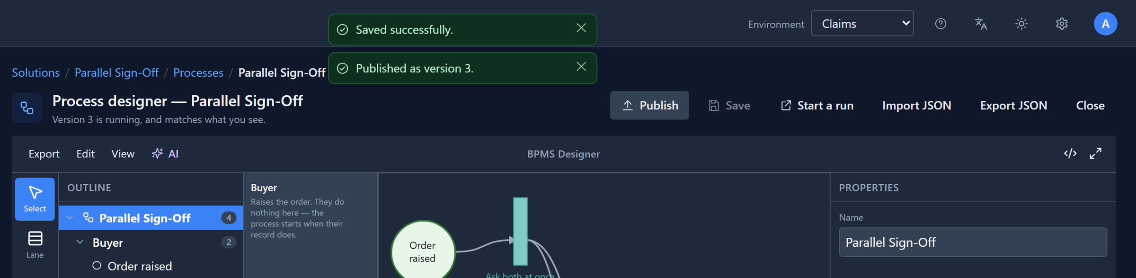Screen dimensions: 1136x278
Task: Click the count badge 2 on Buyer
Action: 229,242
